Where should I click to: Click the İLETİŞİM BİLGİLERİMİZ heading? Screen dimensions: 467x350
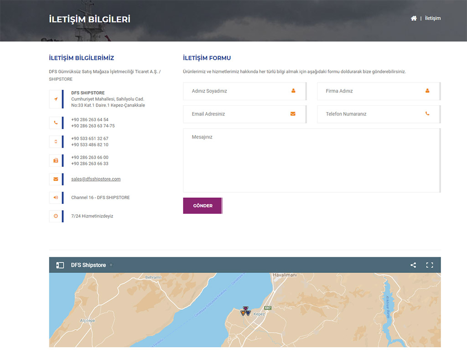(x=81, y=58)
